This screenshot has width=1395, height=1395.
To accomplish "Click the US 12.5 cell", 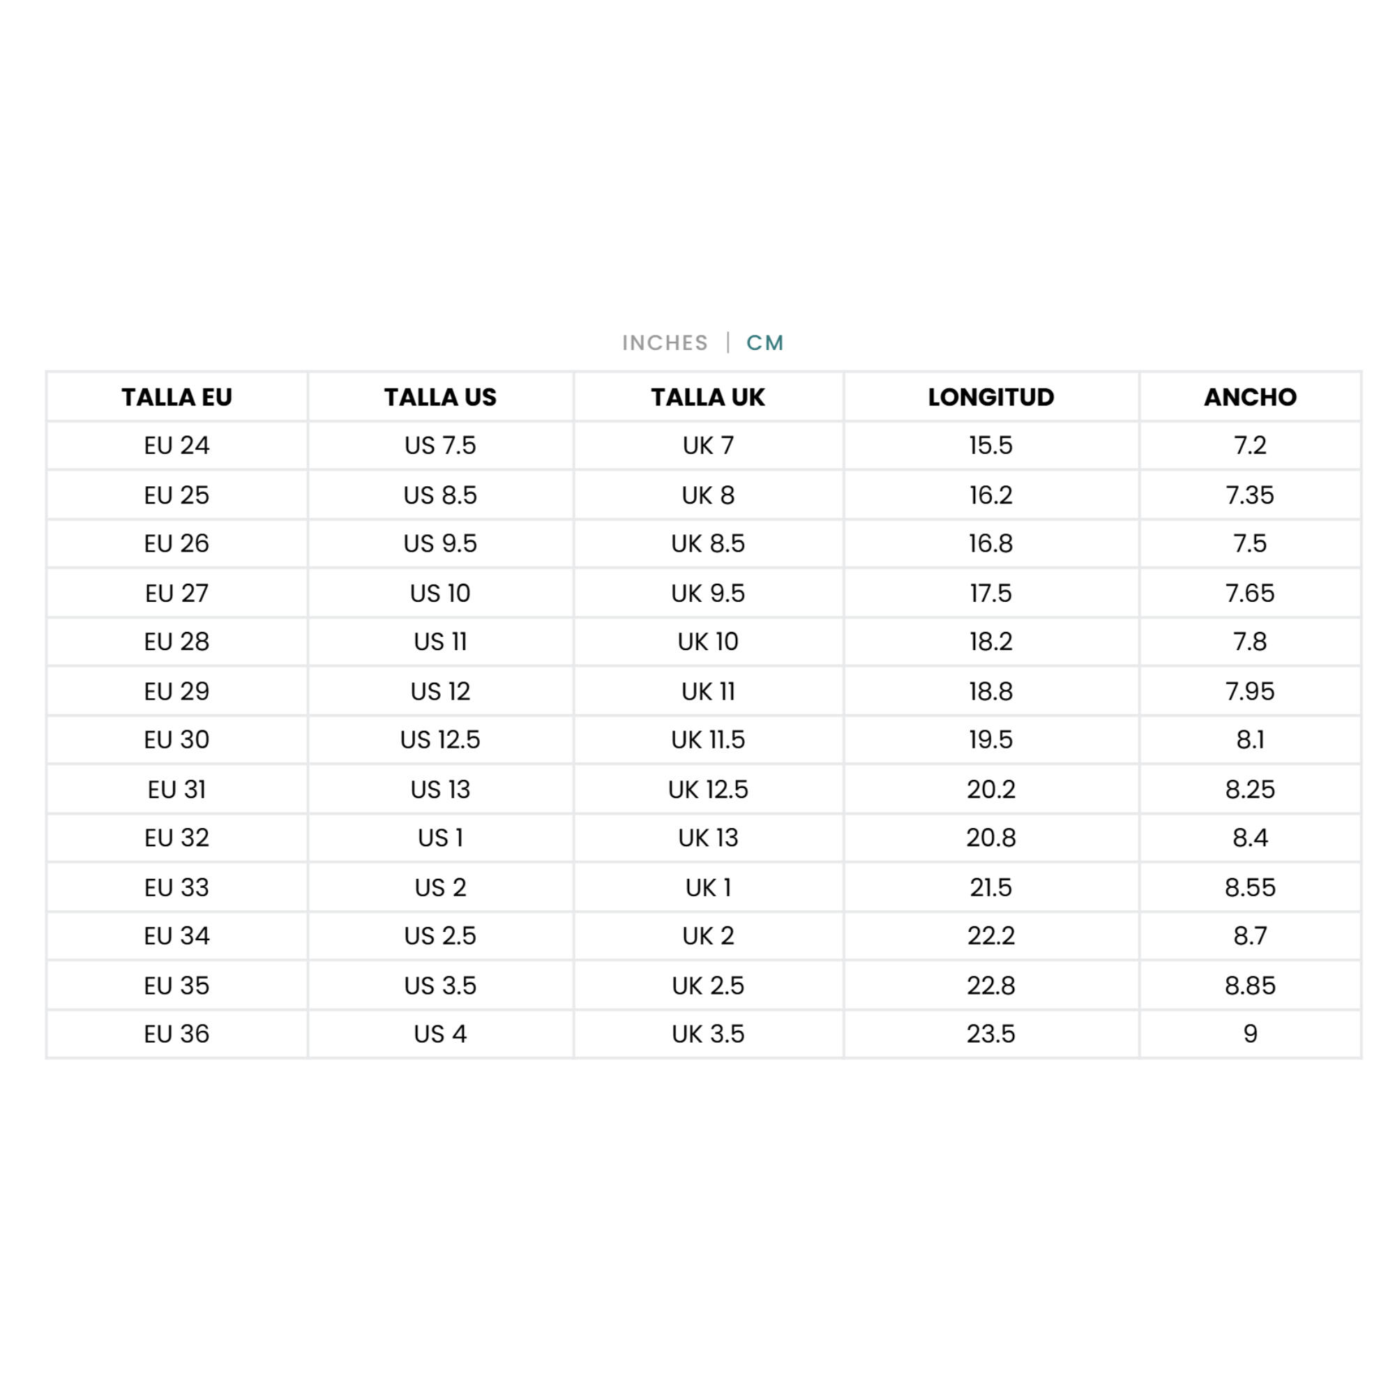I will pyautogui.click(x=440, y=740).
